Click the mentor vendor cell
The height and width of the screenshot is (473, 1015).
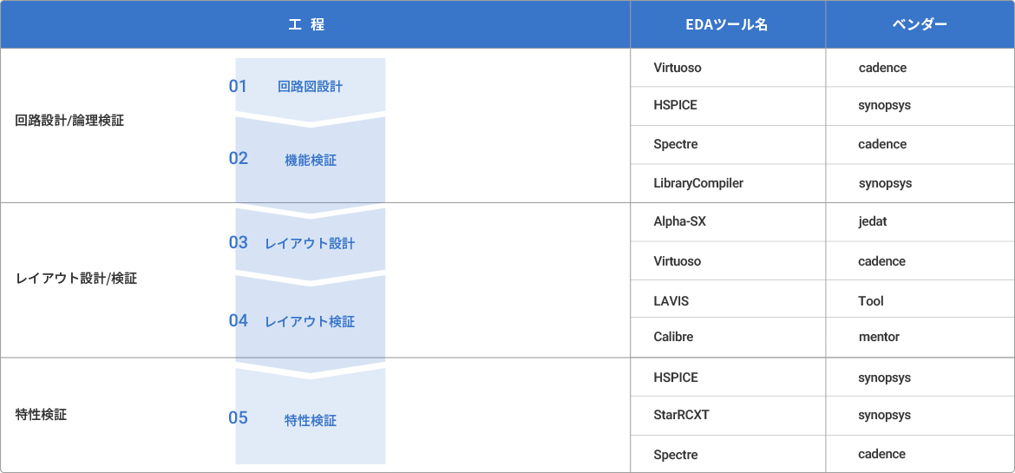pyautogui.click(x=920, y=337)
